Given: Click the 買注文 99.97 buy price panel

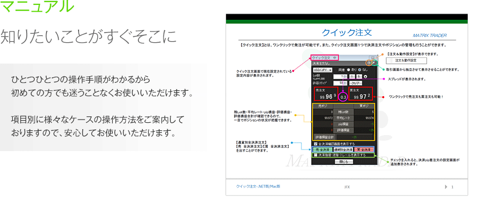Looking at the screenshot, I should click(361, 94).
